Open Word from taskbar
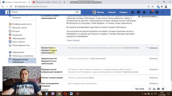The image size is (172, 96). coord(71,94)
